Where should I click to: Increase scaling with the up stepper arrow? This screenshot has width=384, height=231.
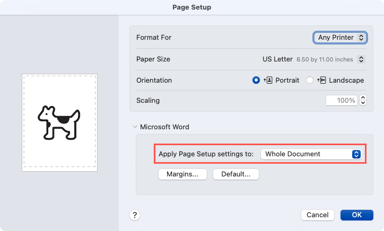click(363, 97)
